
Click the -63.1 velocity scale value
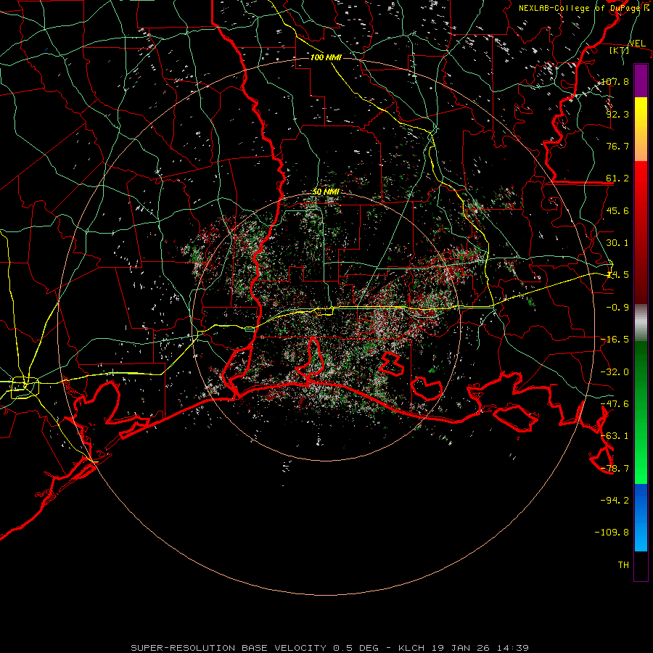(x=615, y=435)
